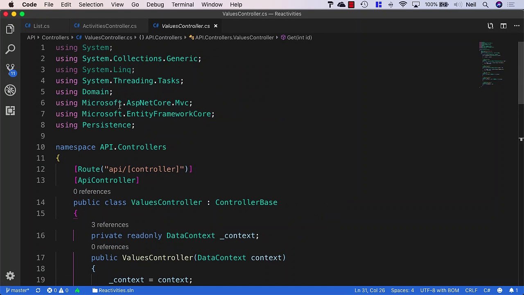This screenshot has height=295, width=524.
Task: Open Time Machine menu bar icon
Action: [x=364, y=5]
